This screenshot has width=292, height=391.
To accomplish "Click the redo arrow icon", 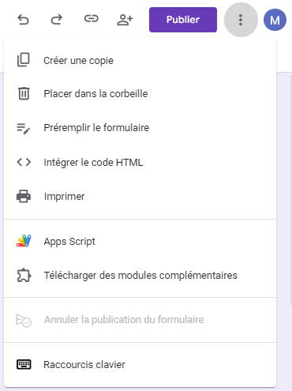I will [x=57, y=20].
